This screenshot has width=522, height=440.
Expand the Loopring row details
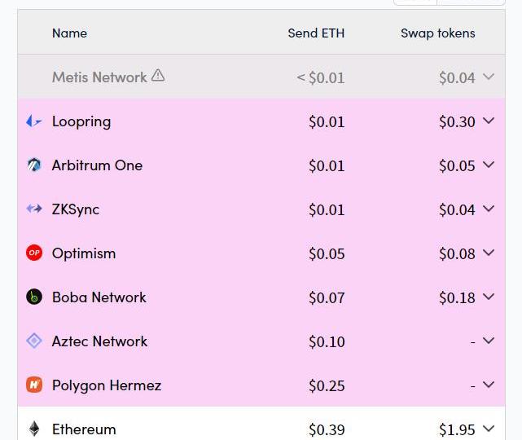489,121
